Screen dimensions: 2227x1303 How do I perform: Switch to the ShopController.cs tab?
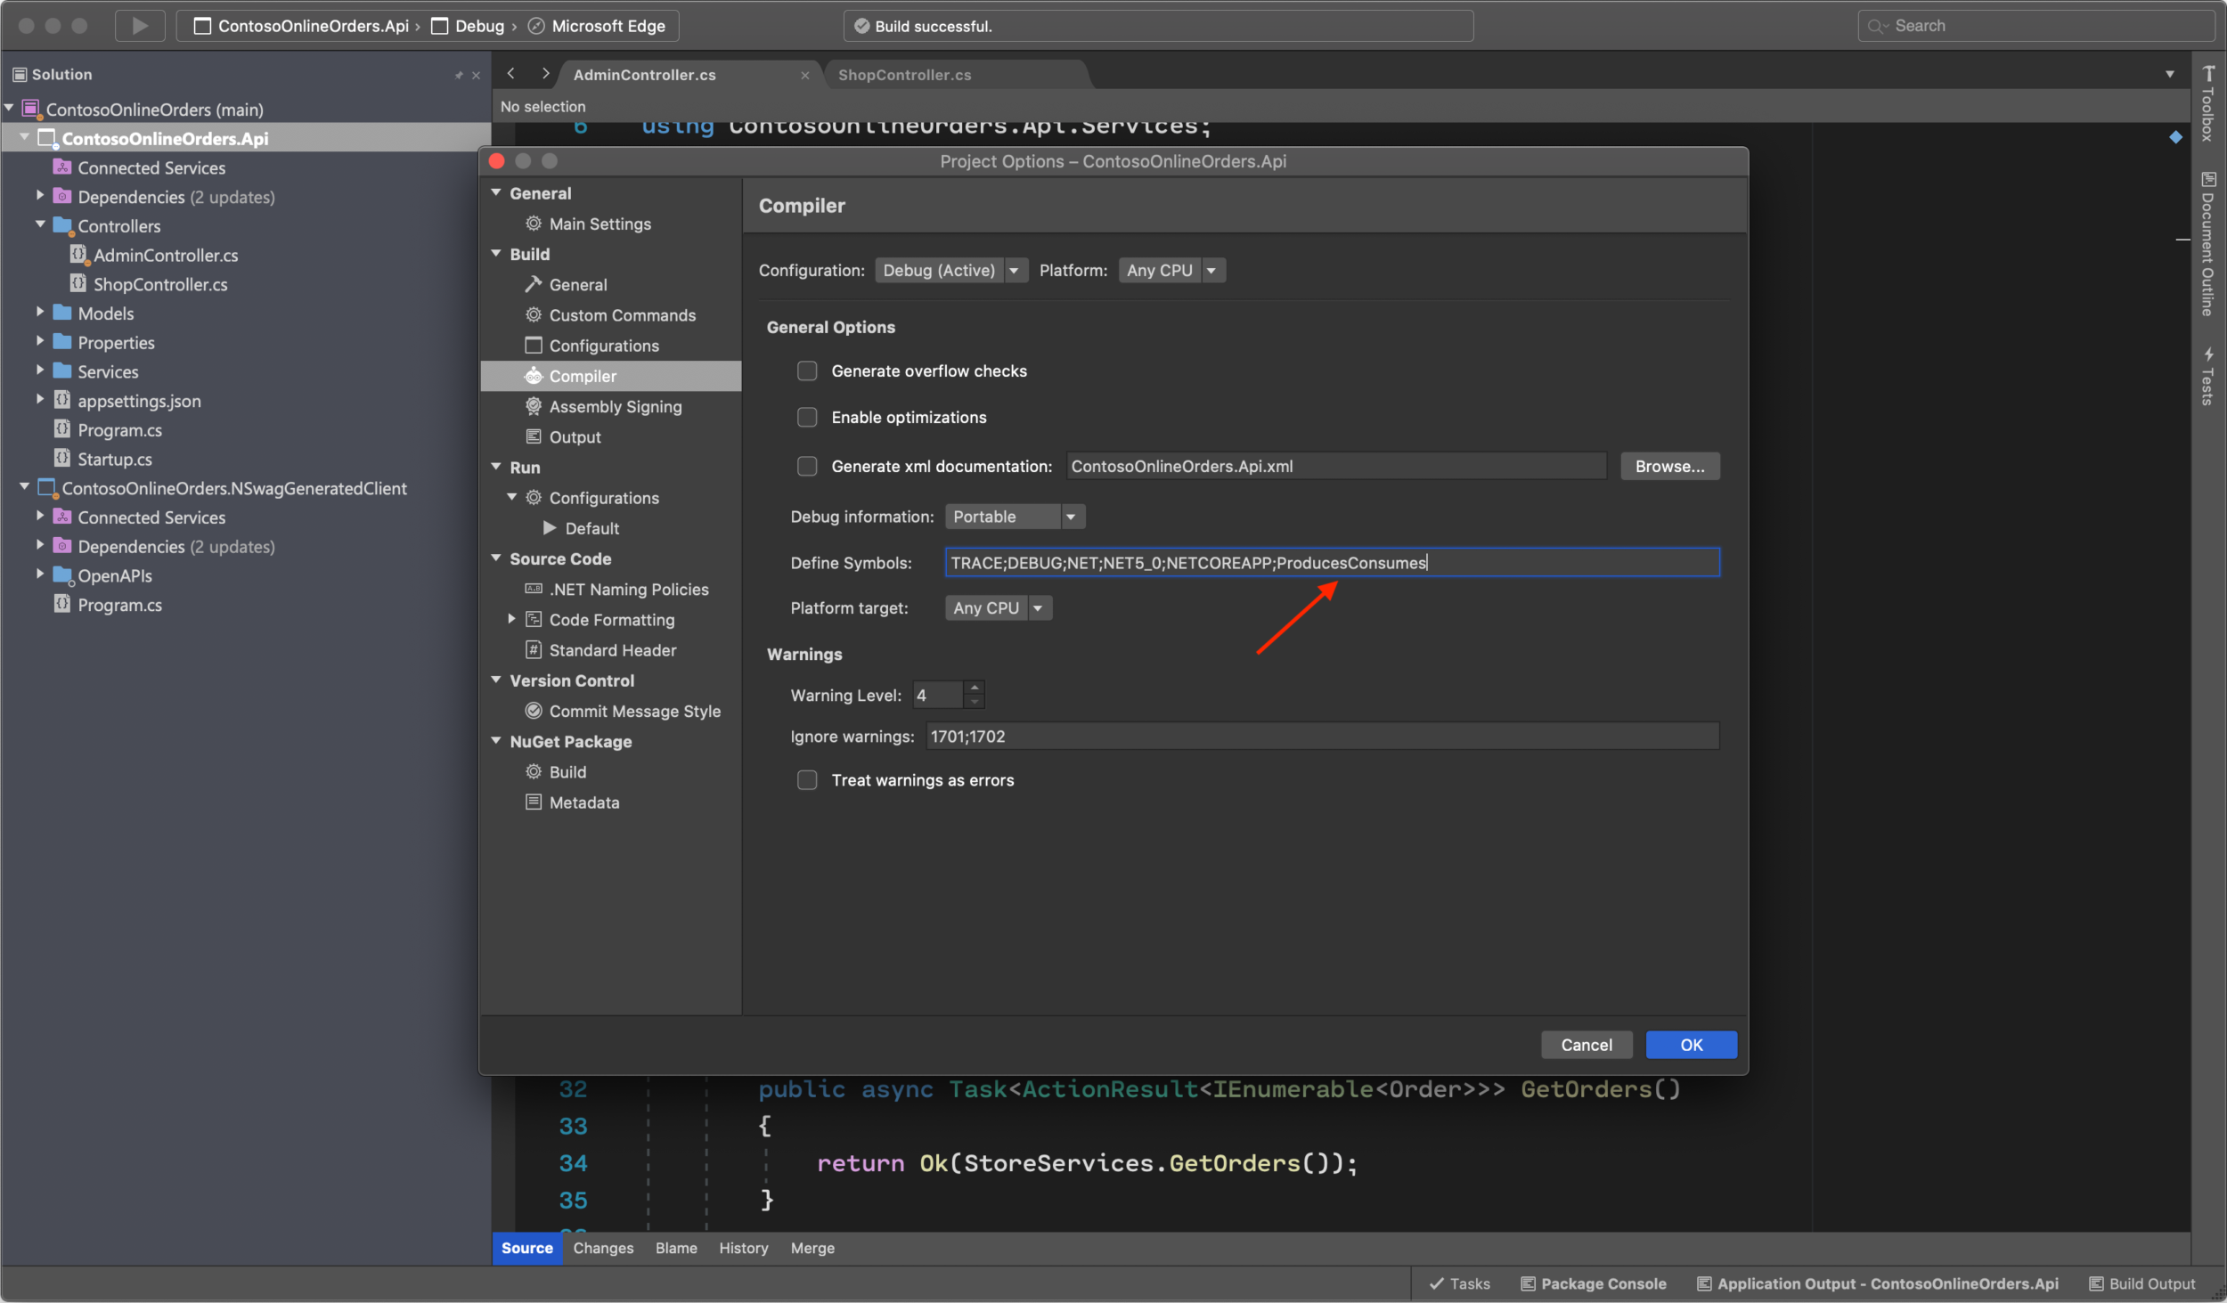coord(904,75)
